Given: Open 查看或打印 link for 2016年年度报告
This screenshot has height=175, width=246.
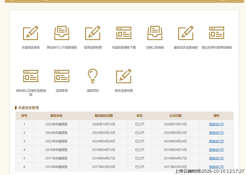Looking at the screenshot, I should [216, 167].
